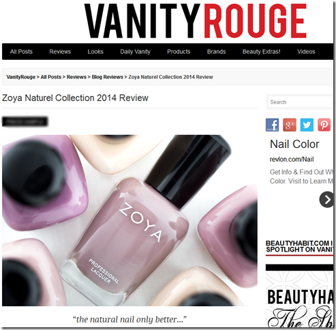Open the Brands menu item
Screen dimensions: 336x330
click(216, 52)
